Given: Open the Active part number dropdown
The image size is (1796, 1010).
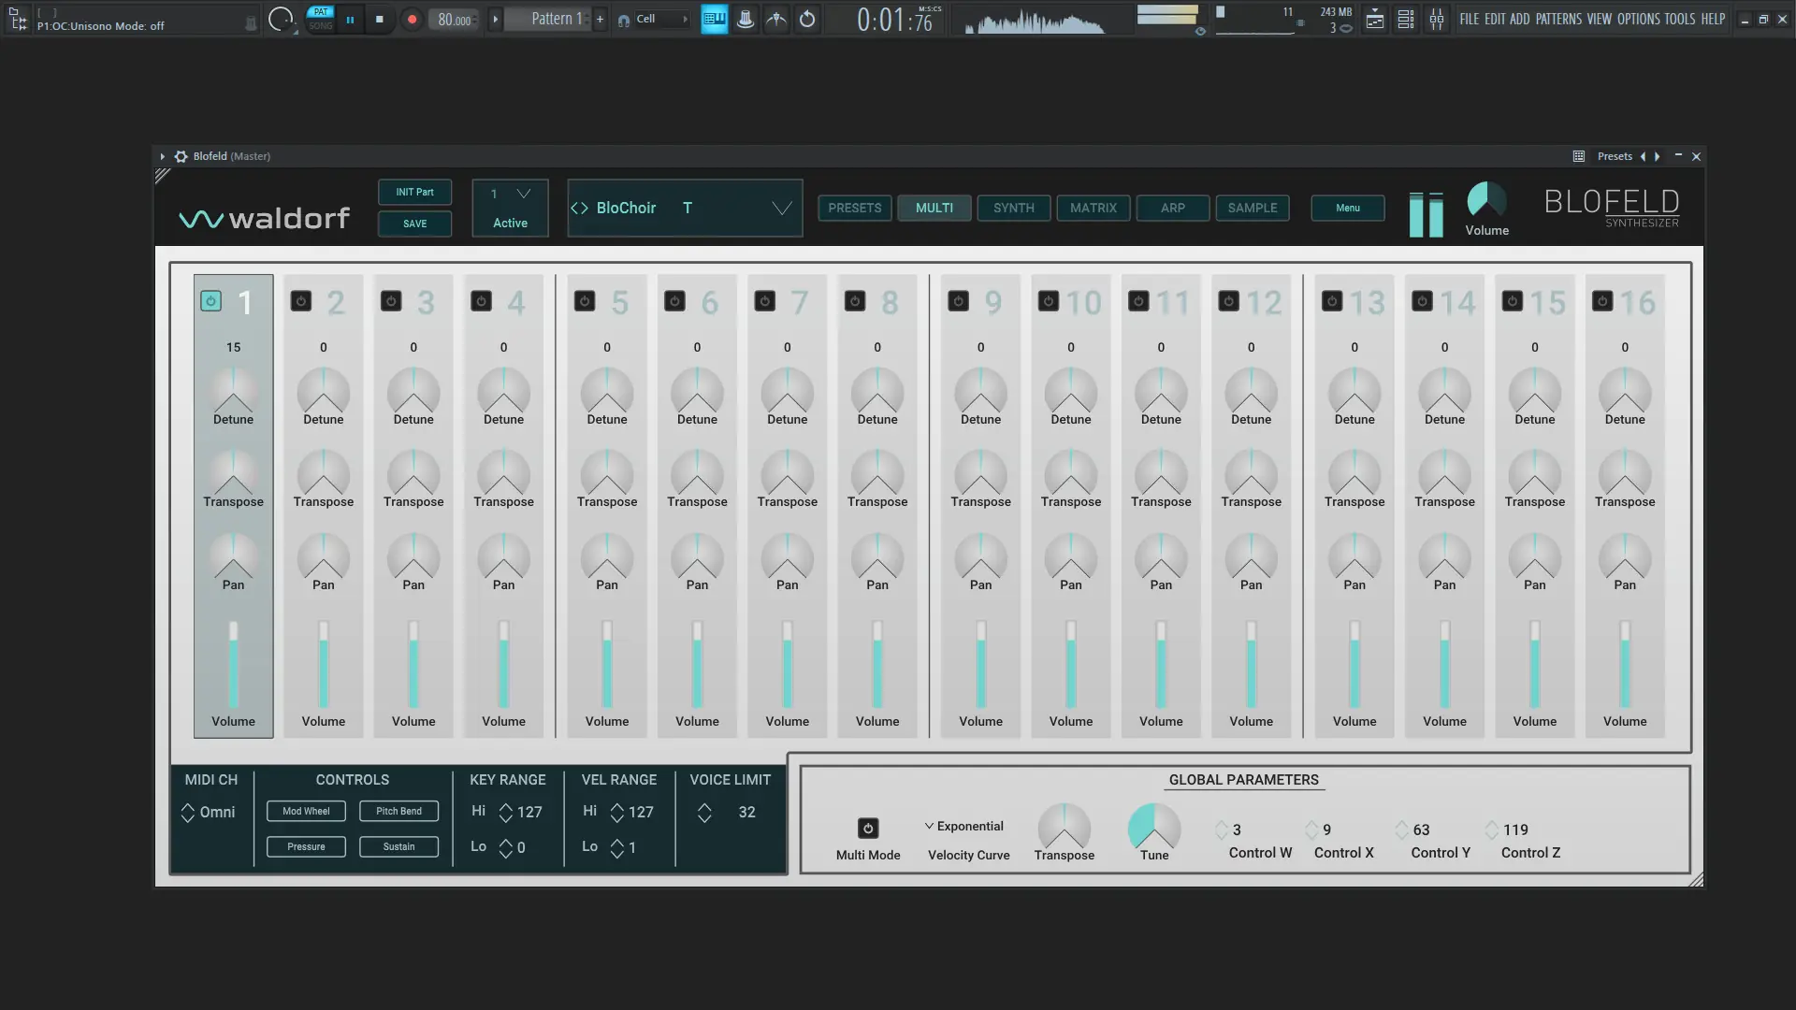Looking at the screenshot, I should point(523,194).
